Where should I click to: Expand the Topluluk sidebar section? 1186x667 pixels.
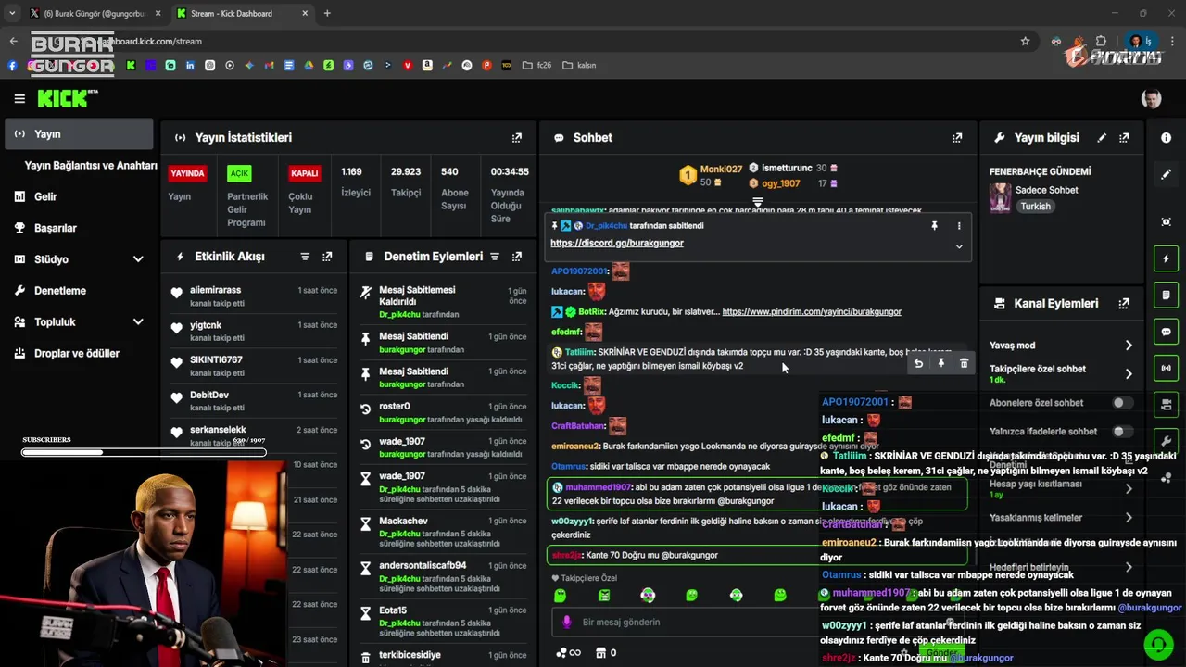138,322
